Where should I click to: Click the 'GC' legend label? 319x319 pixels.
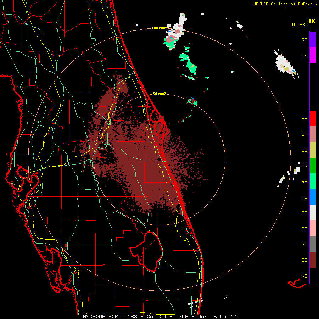pos(304,245)
